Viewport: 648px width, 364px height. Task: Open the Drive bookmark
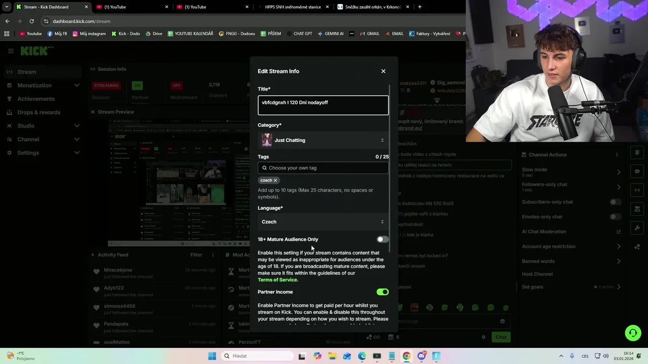(x=154, y=34)
